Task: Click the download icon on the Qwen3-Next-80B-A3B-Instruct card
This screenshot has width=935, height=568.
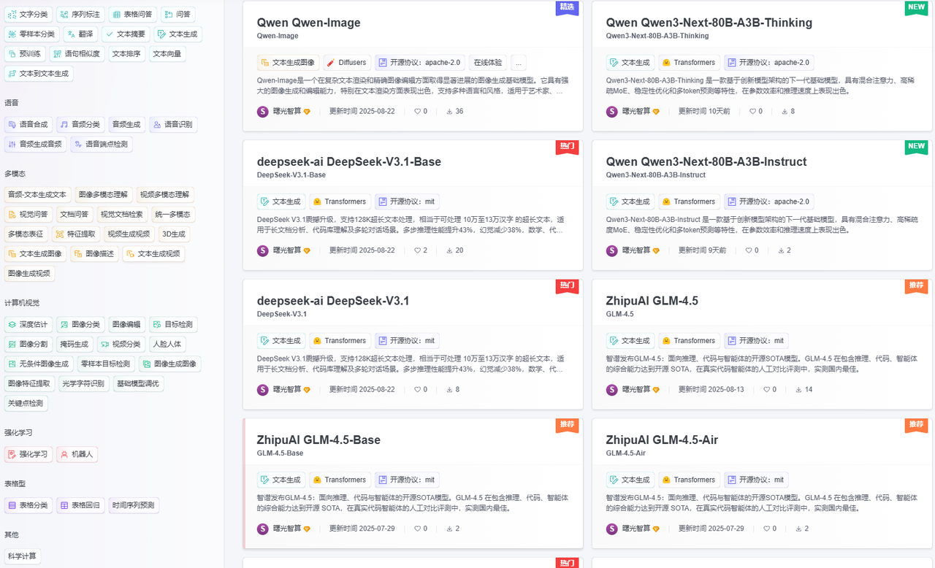Action: tap(781, 250)
